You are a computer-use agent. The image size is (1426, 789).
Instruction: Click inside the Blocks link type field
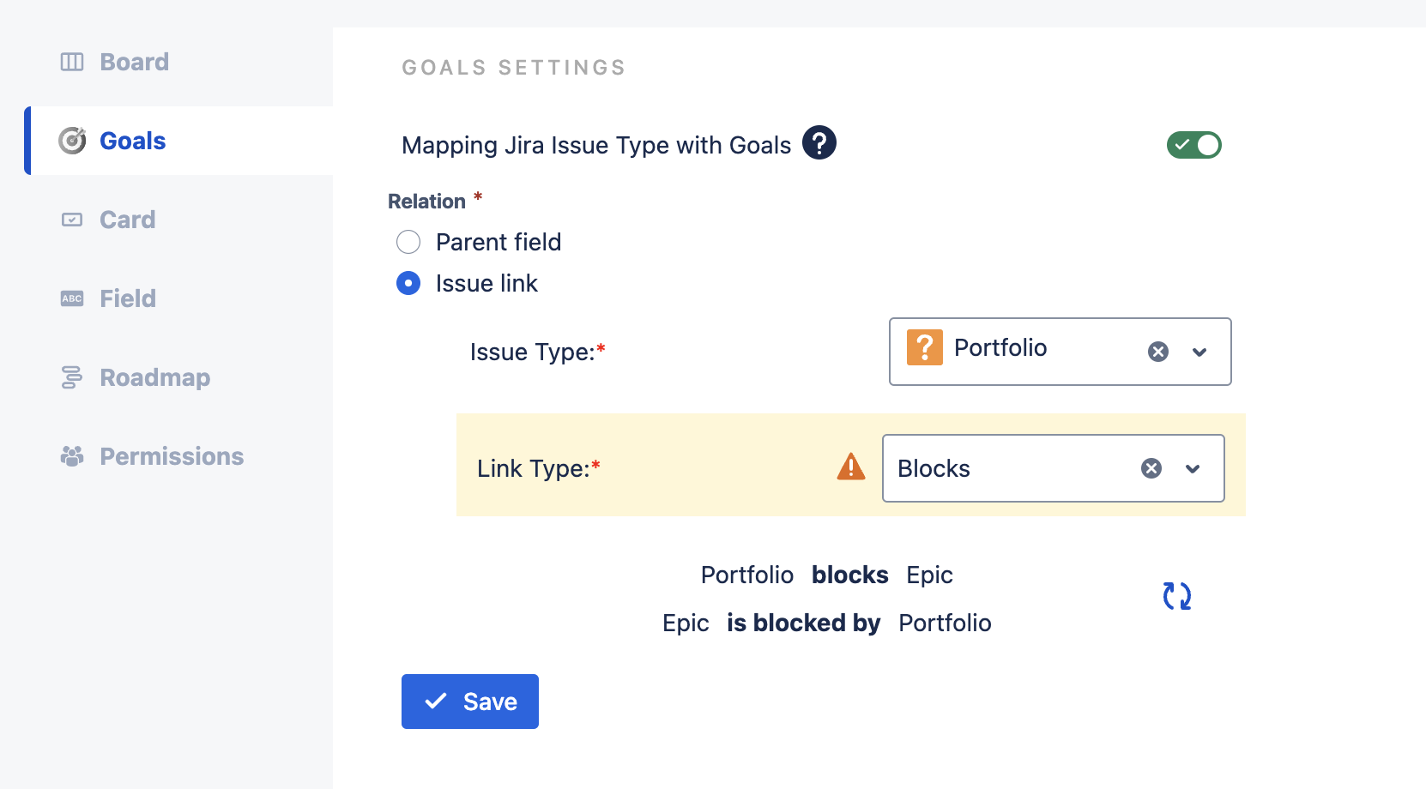(1004, 468)
